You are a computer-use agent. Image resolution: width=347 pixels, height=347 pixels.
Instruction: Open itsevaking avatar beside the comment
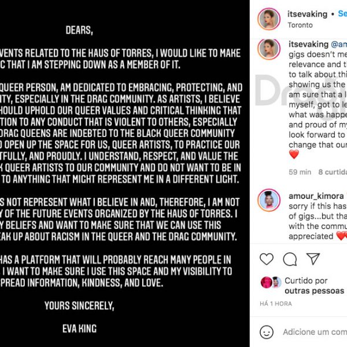(x=269, y=49)
